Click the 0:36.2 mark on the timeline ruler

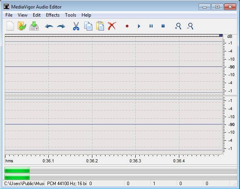92,160
